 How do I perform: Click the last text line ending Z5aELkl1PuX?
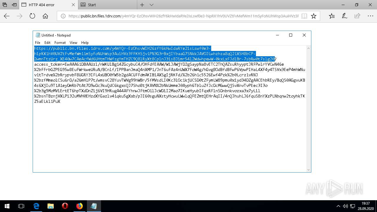click(47, 101)
